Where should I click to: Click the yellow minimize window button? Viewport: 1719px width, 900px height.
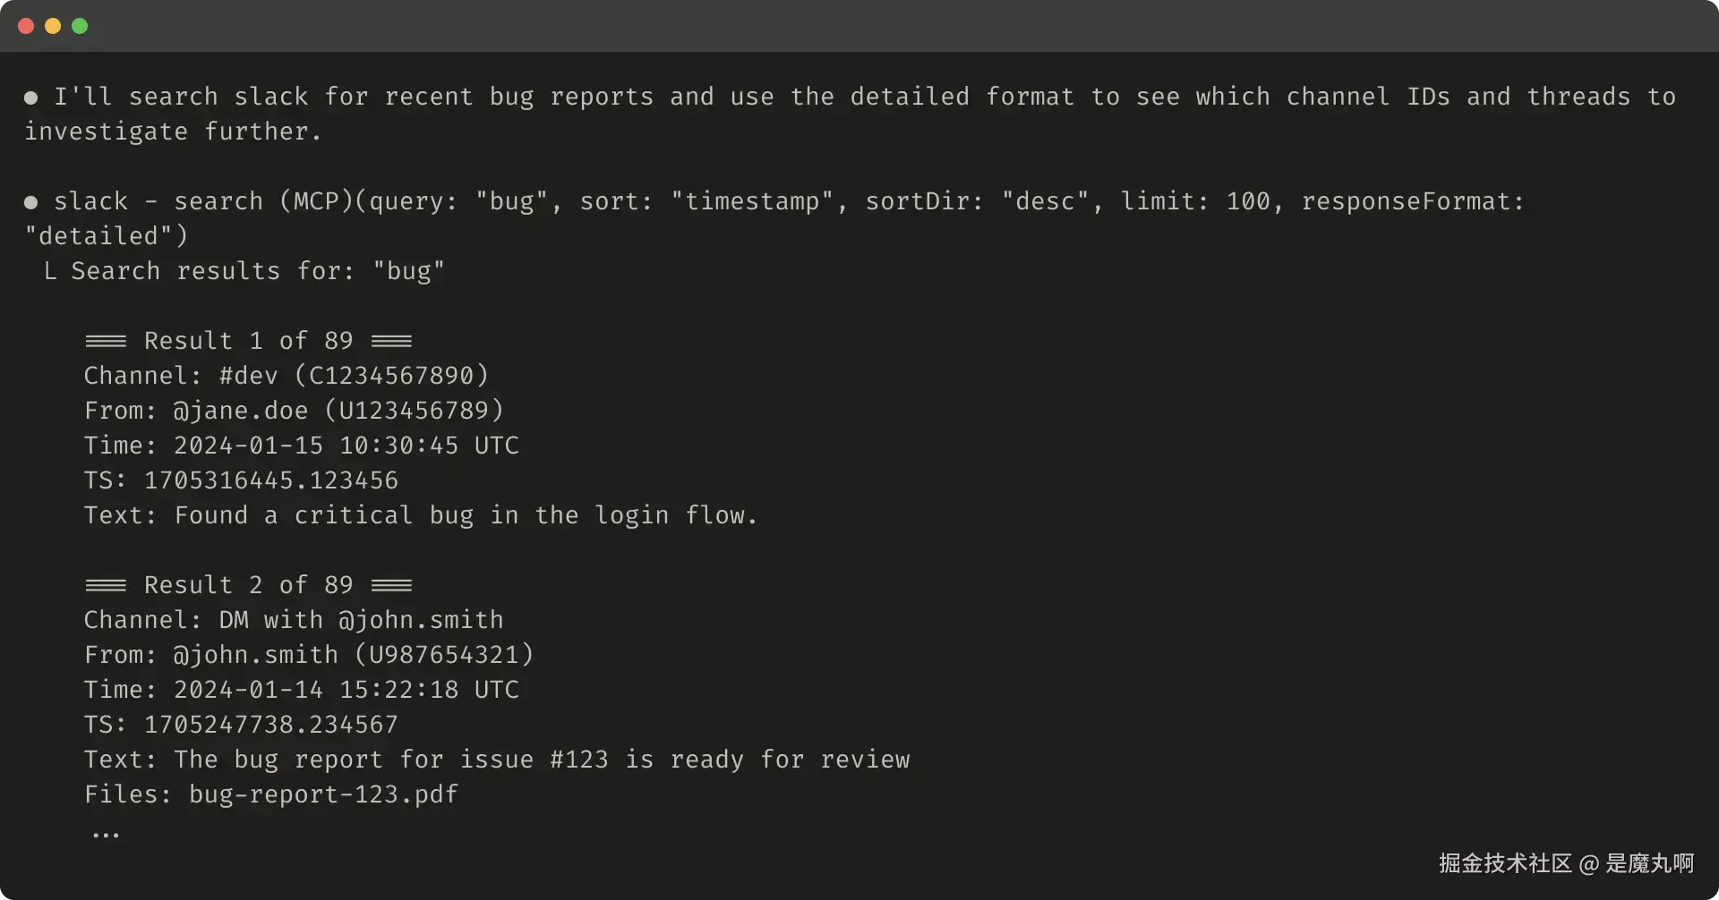coord(53,26)
